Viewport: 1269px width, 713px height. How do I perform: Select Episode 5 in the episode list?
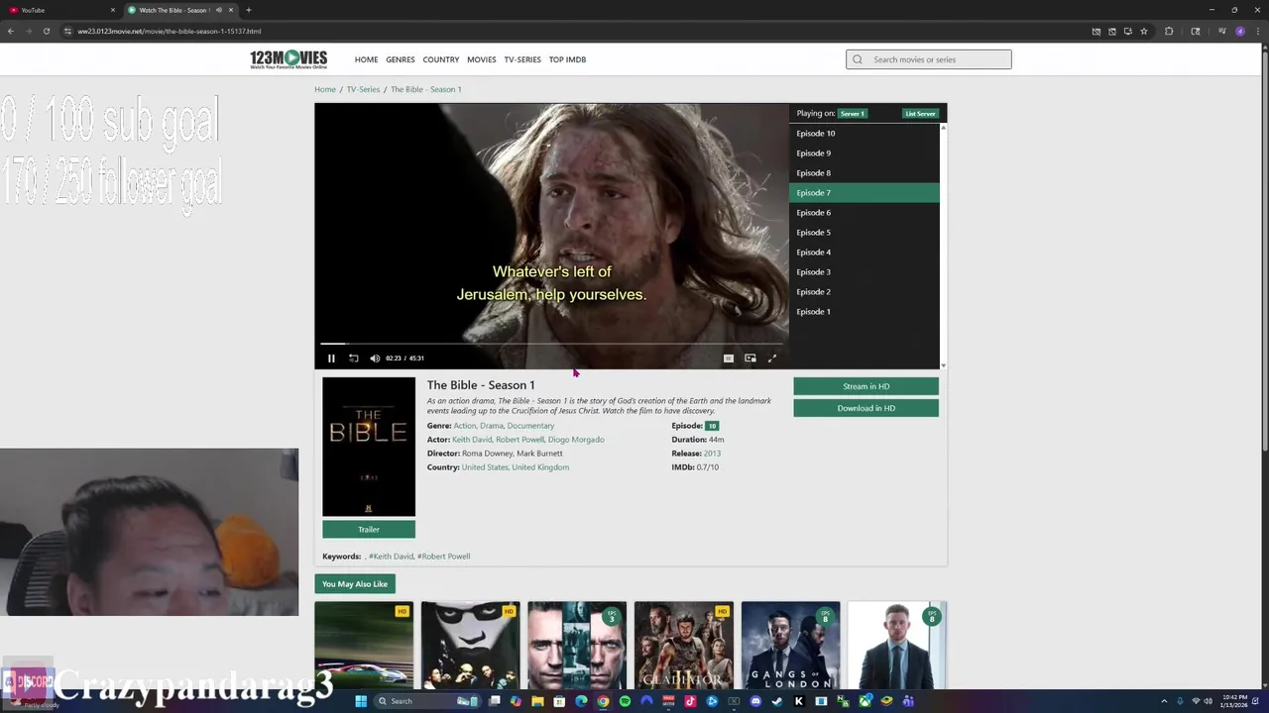point(864,232)
